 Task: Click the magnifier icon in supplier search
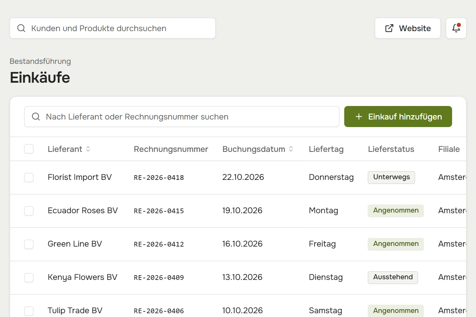36,117
